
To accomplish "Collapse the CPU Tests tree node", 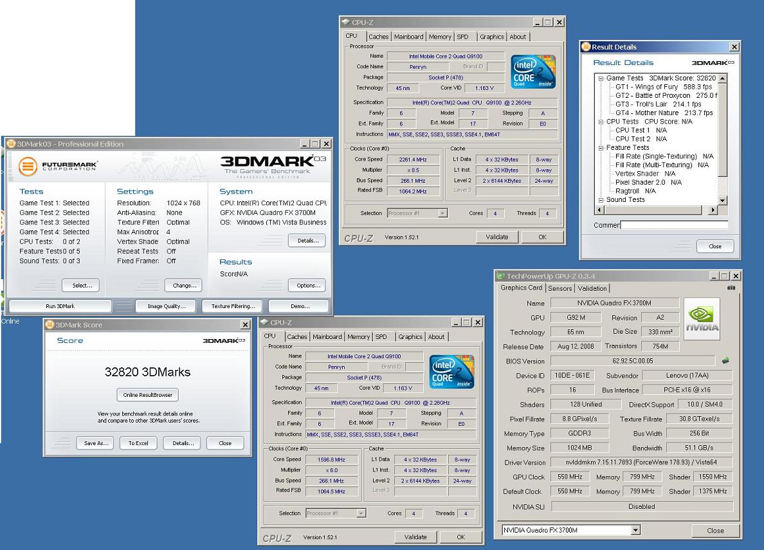I will point(601,122).
